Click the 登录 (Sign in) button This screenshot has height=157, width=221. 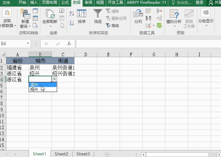click(199, 3)
